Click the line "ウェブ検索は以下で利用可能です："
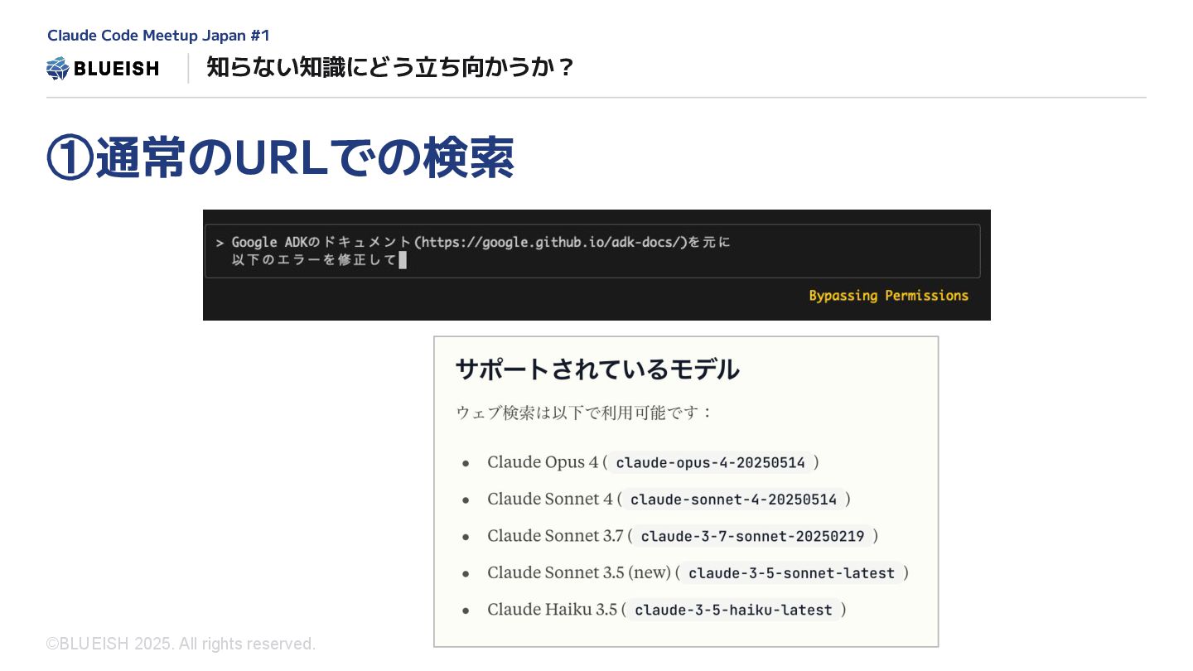1193x671 pixels. [584, 413]
